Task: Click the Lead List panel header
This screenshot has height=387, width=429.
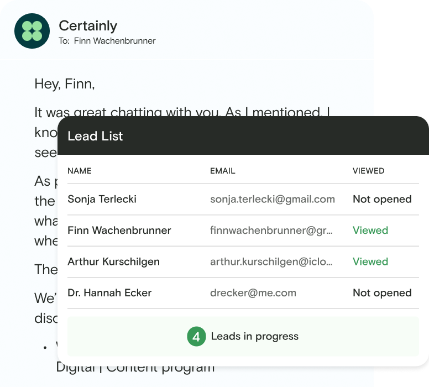Action: (x=243, y=136)
